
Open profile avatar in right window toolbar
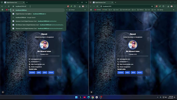pyautogui.click(x=172, y=6)
